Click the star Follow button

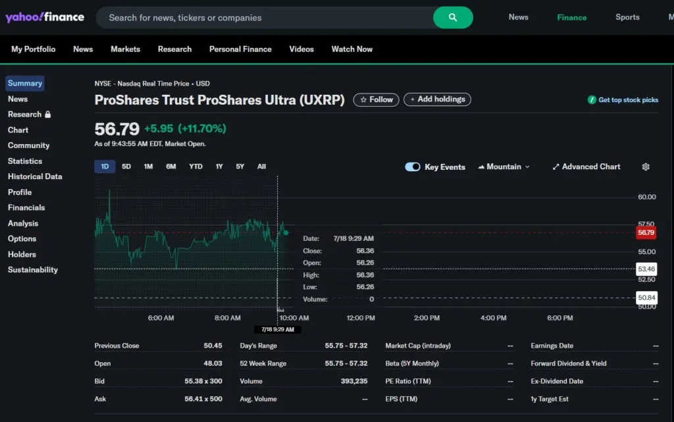(x=376, y=99)
